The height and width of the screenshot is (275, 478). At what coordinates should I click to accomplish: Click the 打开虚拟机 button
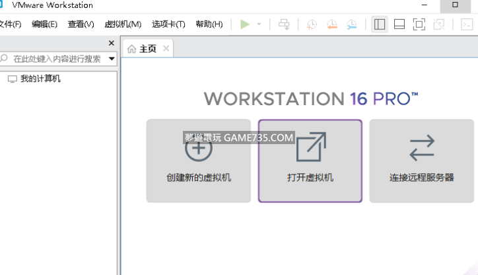pyautogui.click(x=310, y=161)
